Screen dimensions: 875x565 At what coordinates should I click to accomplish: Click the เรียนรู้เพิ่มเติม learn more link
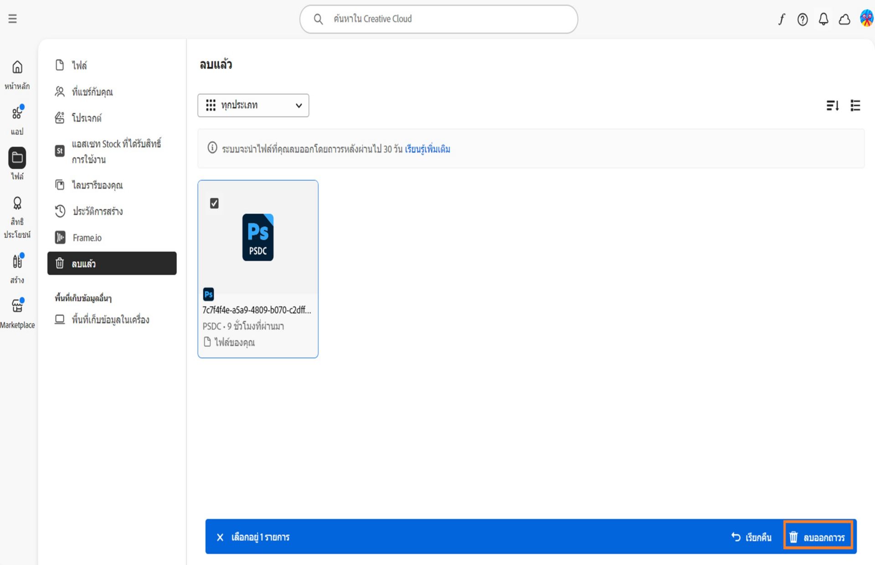(427, 149)
